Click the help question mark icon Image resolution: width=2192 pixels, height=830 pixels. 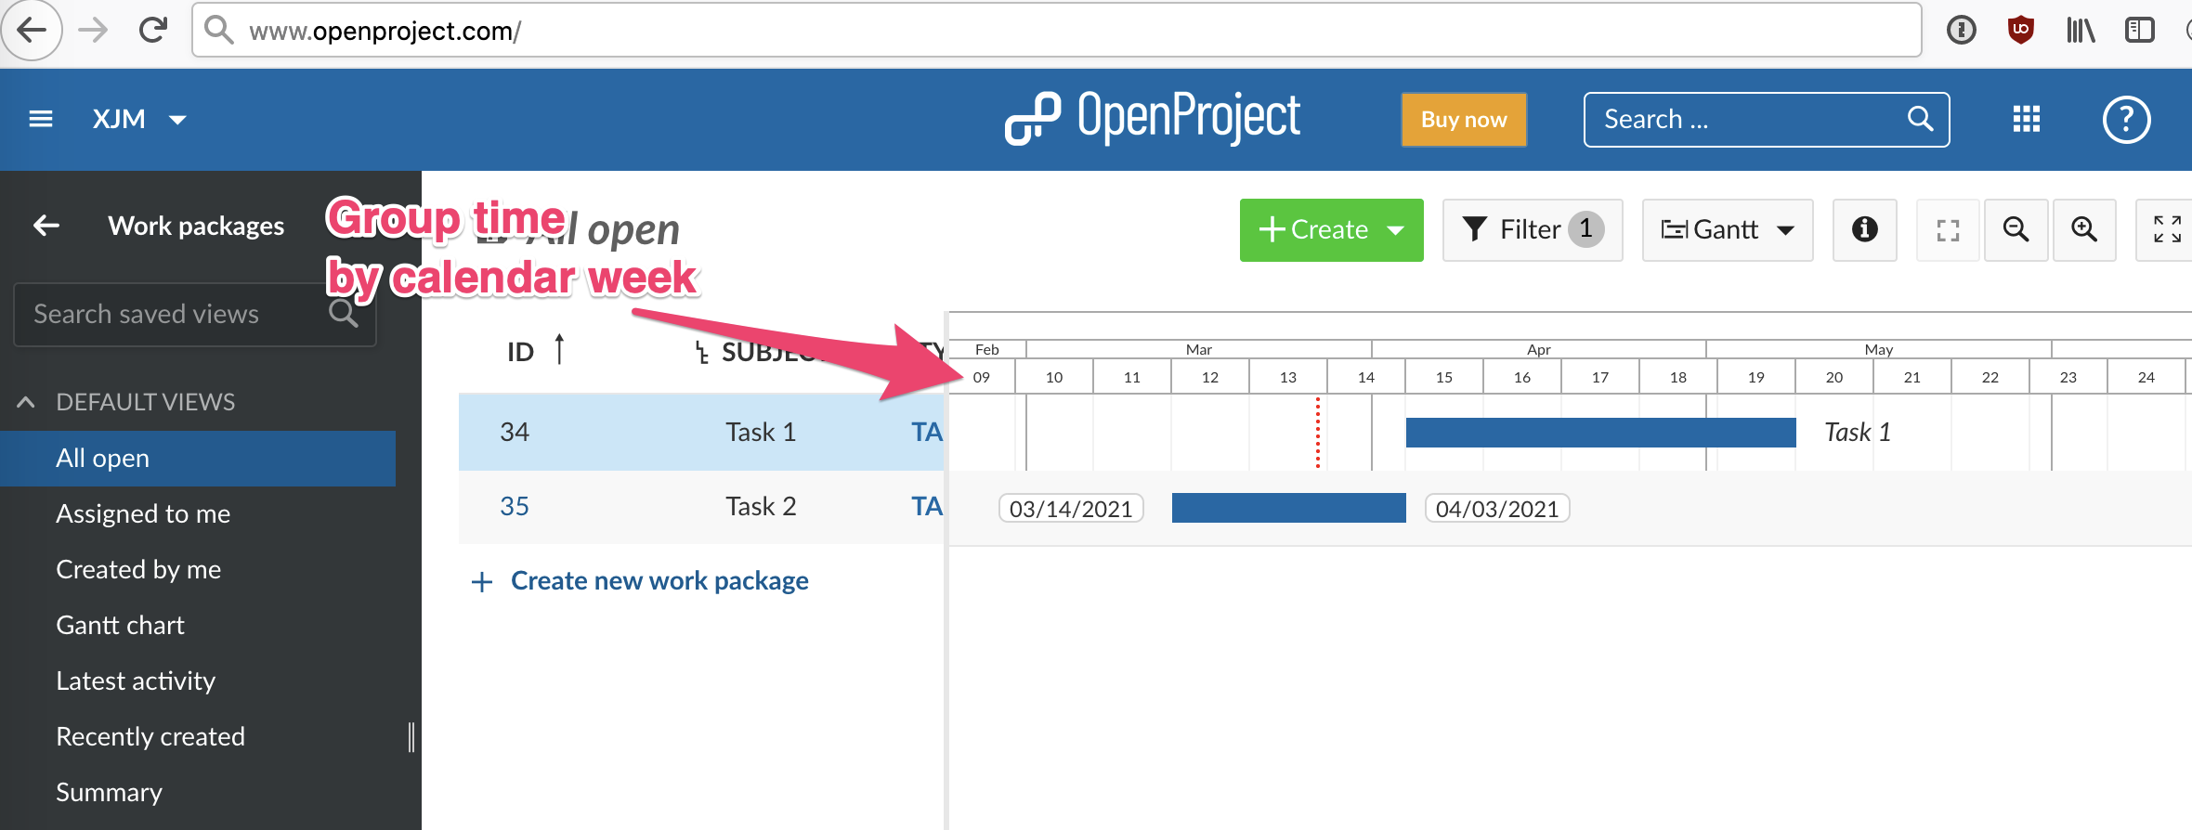(2126, 120)
